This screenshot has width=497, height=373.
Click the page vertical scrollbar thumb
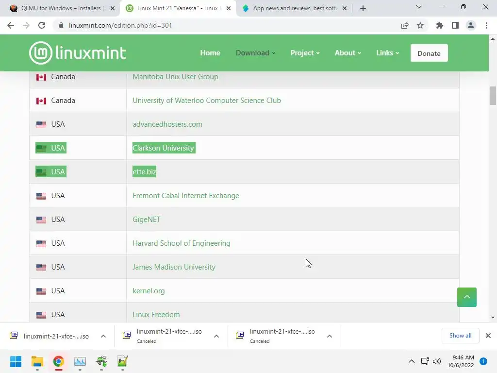493,96
